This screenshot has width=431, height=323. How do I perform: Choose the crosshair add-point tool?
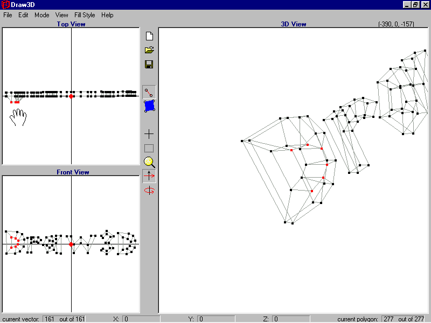pos(149,134)
